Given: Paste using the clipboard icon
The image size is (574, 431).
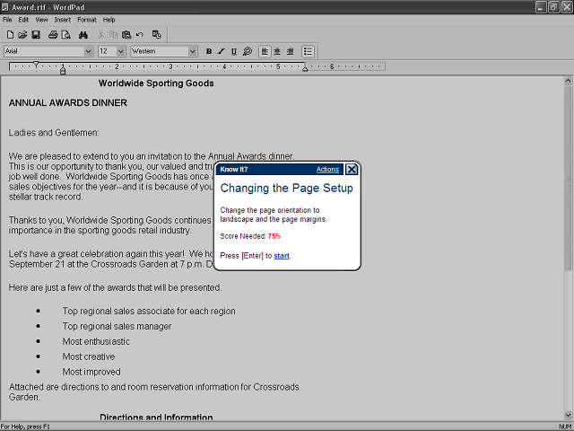Looking at the screenshot, I should pos(126,35).
